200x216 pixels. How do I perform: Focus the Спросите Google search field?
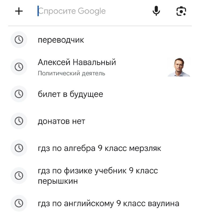(x=91, y=11)
